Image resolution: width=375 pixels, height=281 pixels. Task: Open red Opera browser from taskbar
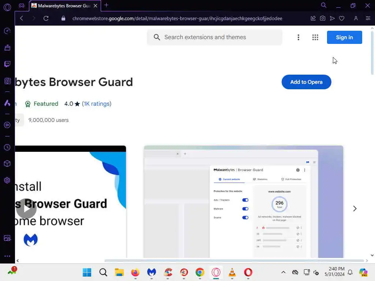coord(248,272)
